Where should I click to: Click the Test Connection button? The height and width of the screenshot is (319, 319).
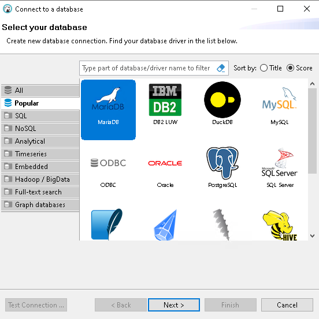pos(36,305)
